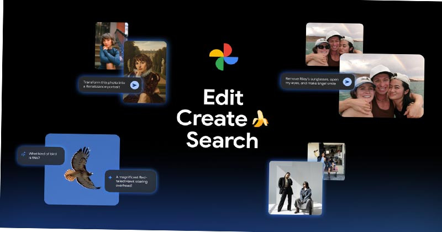Click the Edit heading

[x=223, y=98]
